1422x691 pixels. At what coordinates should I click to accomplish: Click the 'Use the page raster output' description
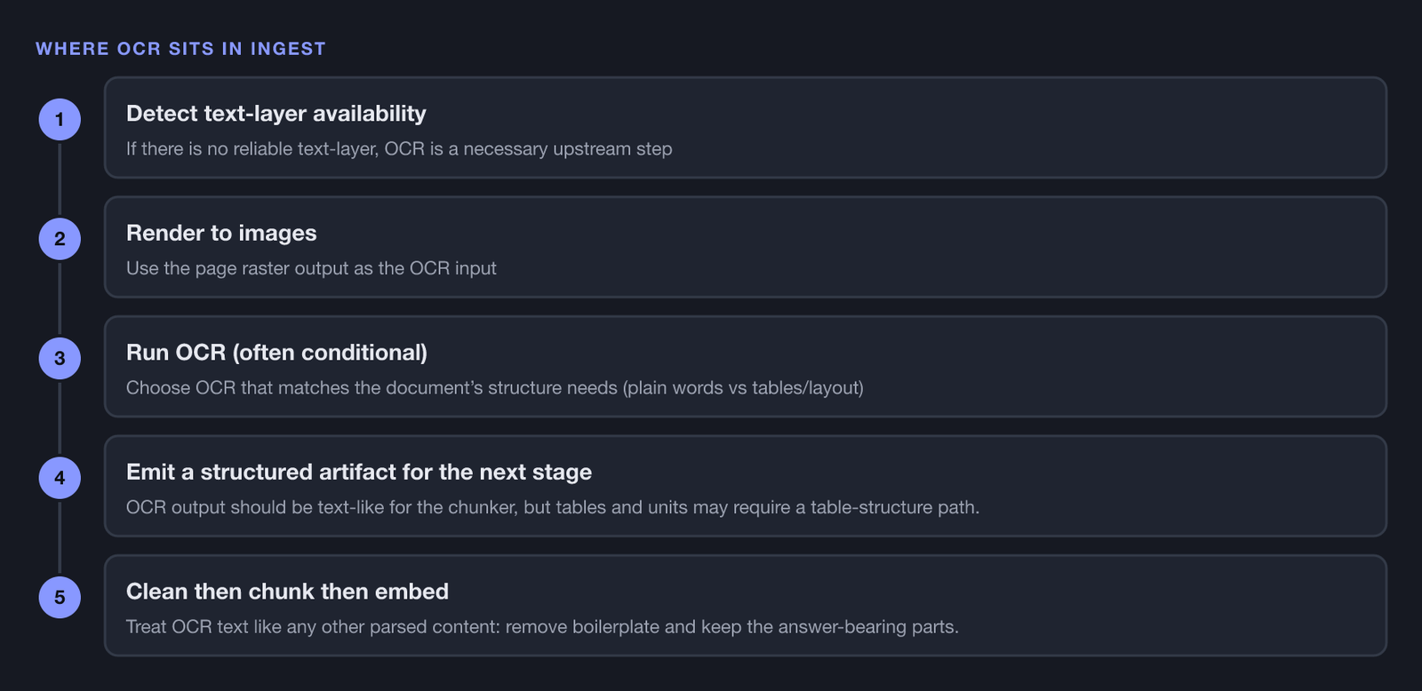click(311, 268)
